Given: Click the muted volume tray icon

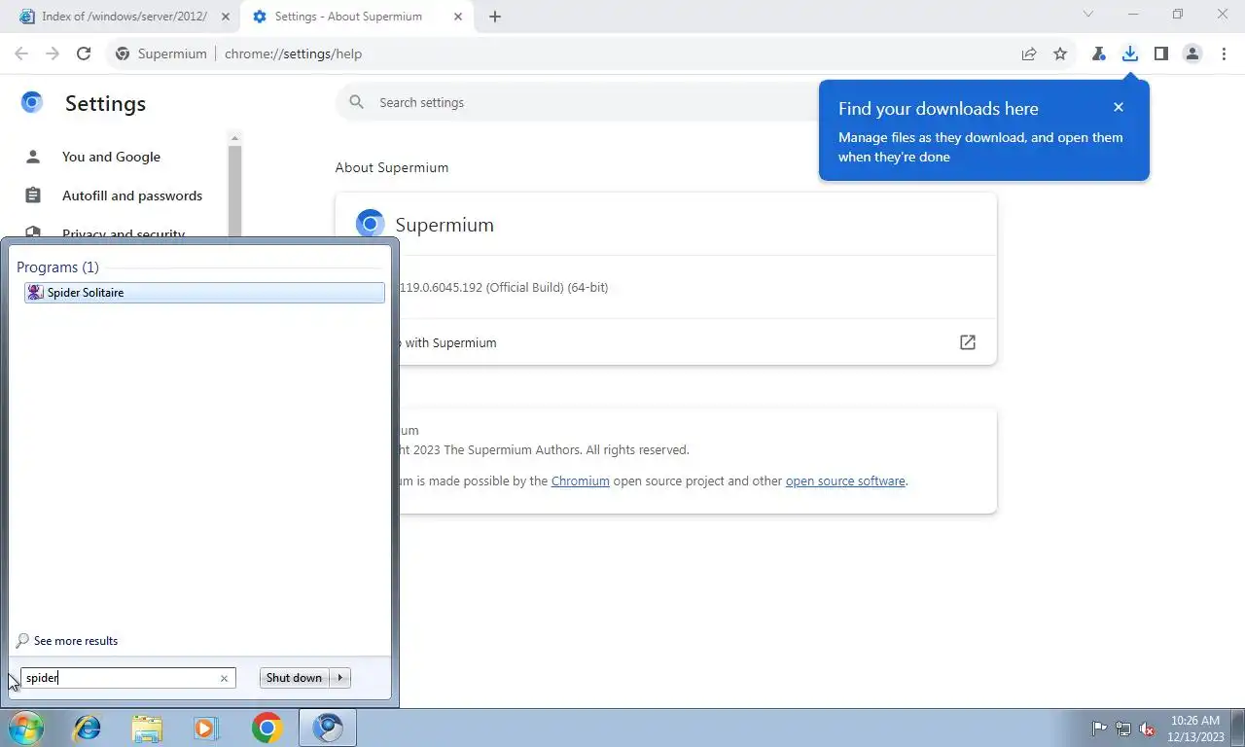Looking at the screenshot, I should pyautogui.click(x=1147, y=729).
